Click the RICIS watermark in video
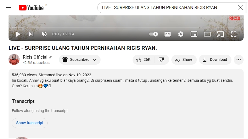 pos(235,18)
